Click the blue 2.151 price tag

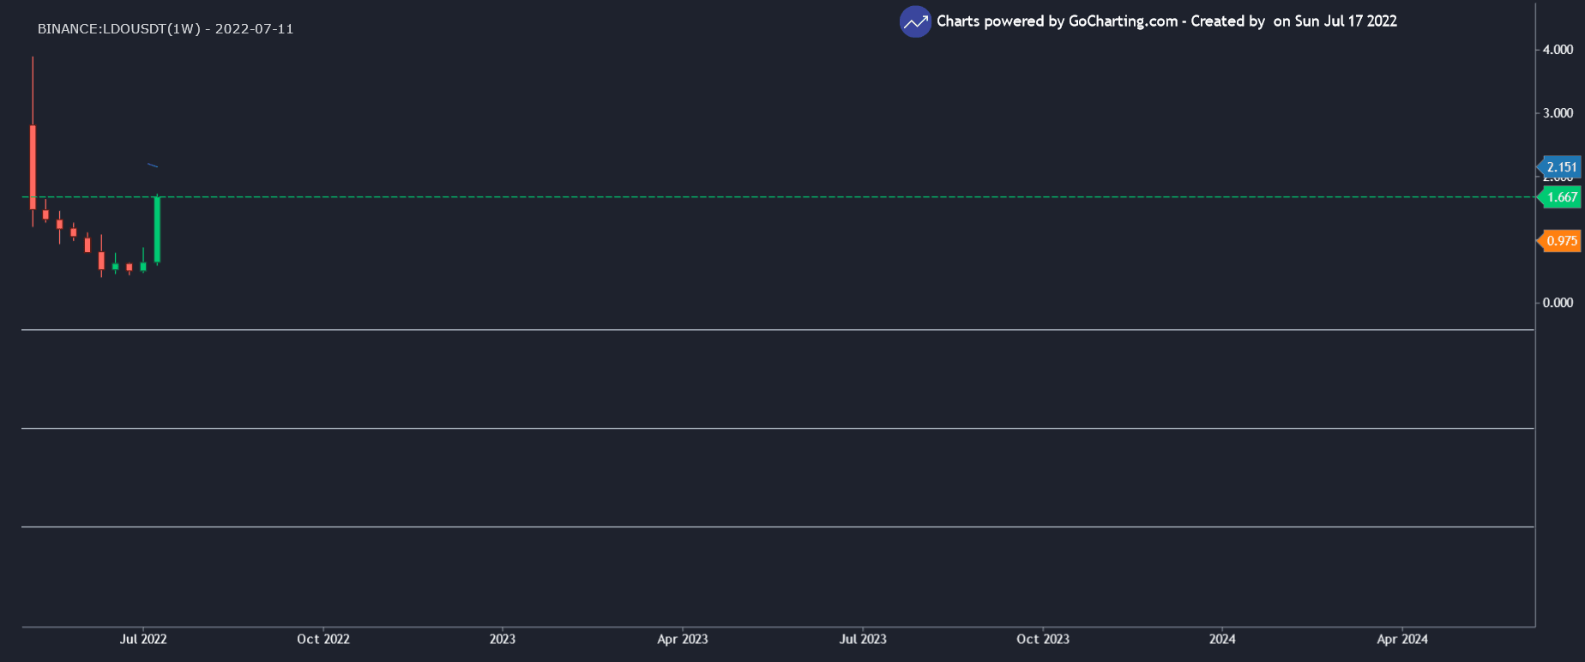tap(1560, 167)
